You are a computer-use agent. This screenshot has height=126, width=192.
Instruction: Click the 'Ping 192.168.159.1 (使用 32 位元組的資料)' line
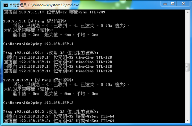click(51, 53)
